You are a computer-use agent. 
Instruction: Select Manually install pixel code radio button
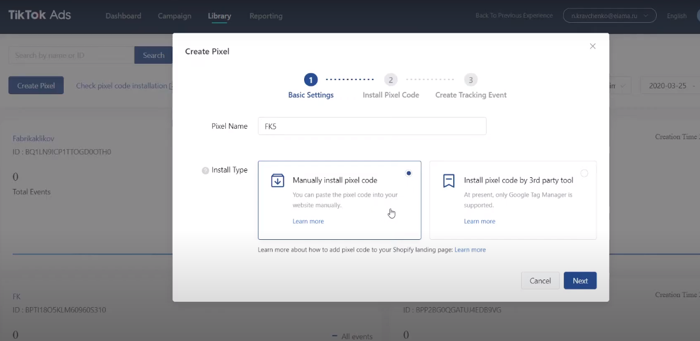pos(409,173)
